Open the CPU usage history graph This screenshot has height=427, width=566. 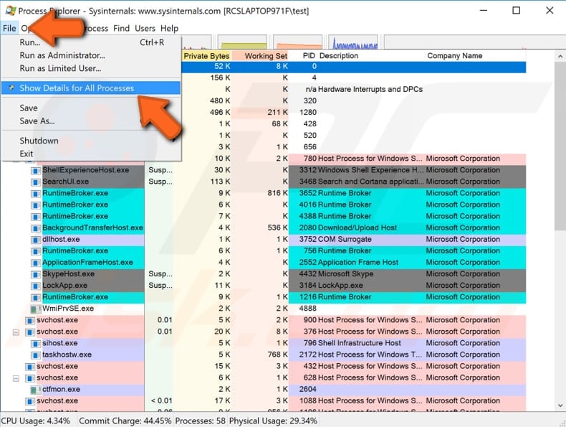point(196,42)
